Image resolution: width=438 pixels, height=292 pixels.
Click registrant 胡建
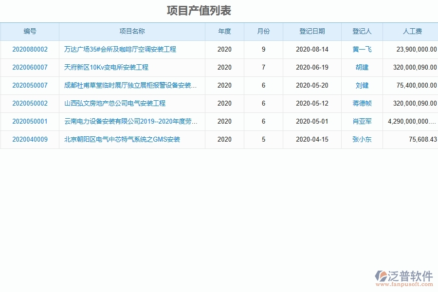pyautogui.click(x=361, y=67)
